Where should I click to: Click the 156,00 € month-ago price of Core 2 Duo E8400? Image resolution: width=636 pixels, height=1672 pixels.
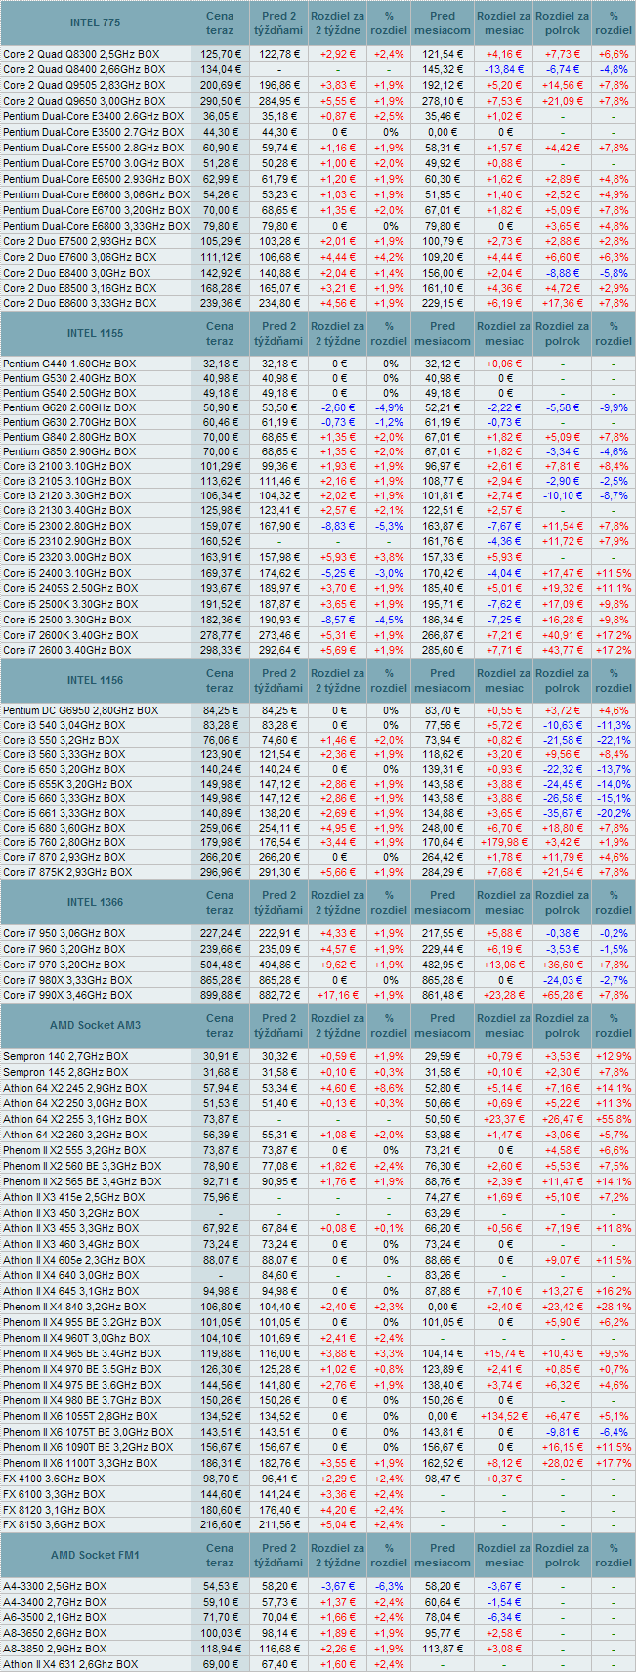coord(443,273)
